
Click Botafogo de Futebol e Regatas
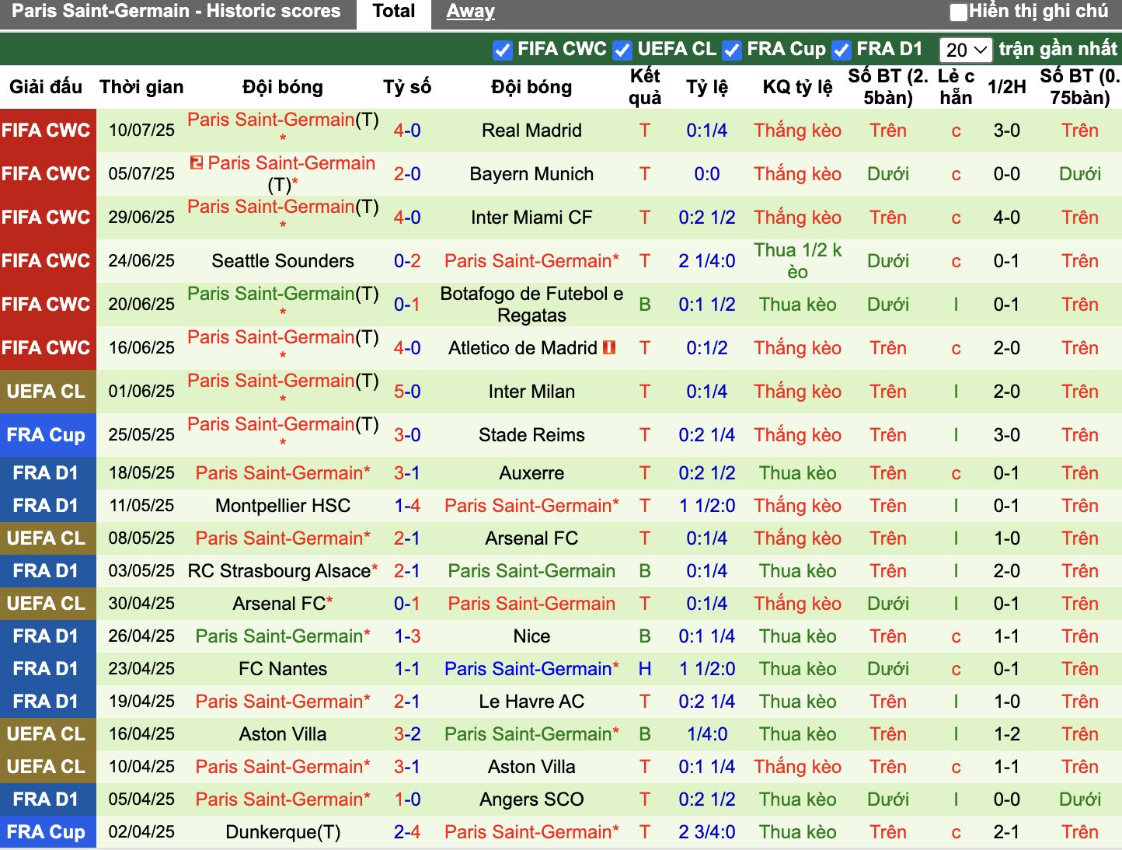[x=531, y=304]
